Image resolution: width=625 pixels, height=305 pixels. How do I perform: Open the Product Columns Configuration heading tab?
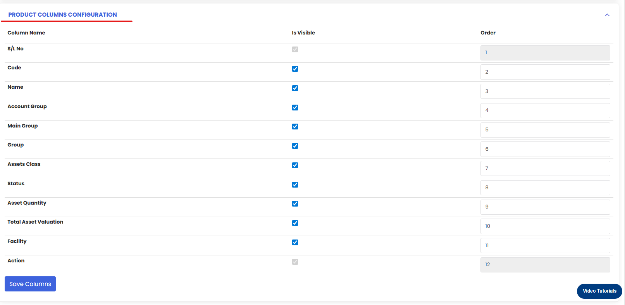(62, 15)
